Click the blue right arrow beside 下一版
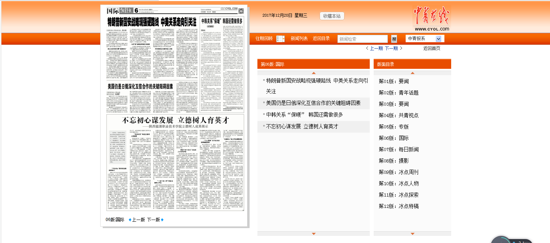550x243 pixels. coord(162,220)
